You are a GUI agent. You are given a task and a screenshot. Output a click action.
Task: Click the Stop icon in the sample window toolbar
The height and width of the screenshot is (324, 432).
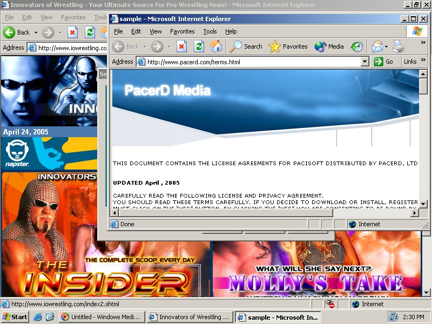[181, 46]
